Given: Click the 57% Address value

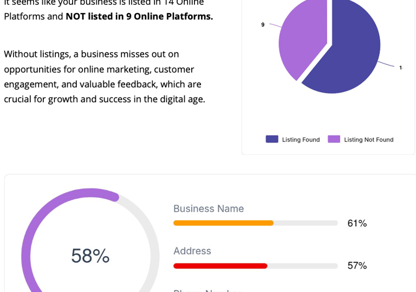Looking at the screenshot, I should (x=357, y=265).
